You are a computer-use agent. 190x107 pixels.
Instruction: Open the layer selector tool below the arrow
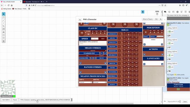tap(4, 17)
